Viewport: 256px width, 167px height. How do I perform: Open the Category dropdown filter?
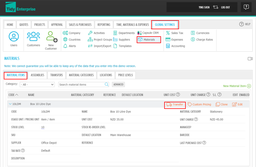(x=37, y=85)
